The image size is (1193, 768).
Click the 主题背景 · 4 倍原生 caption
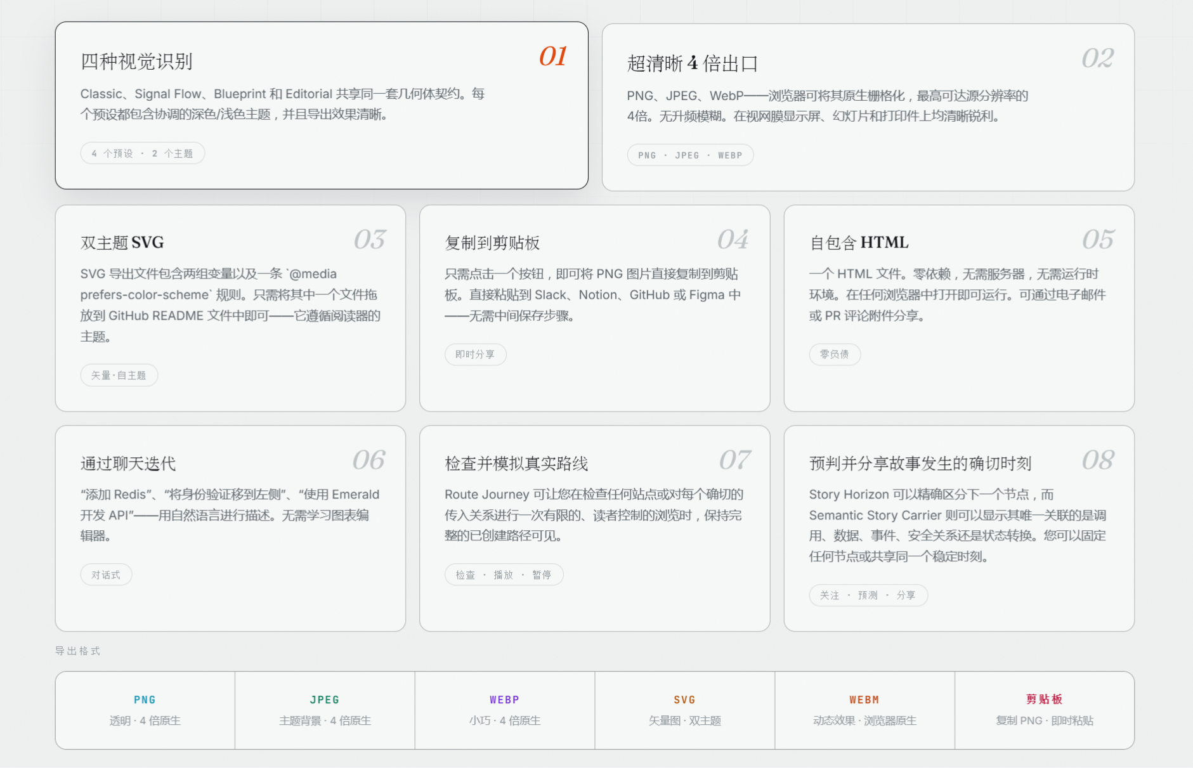point(325,721)
